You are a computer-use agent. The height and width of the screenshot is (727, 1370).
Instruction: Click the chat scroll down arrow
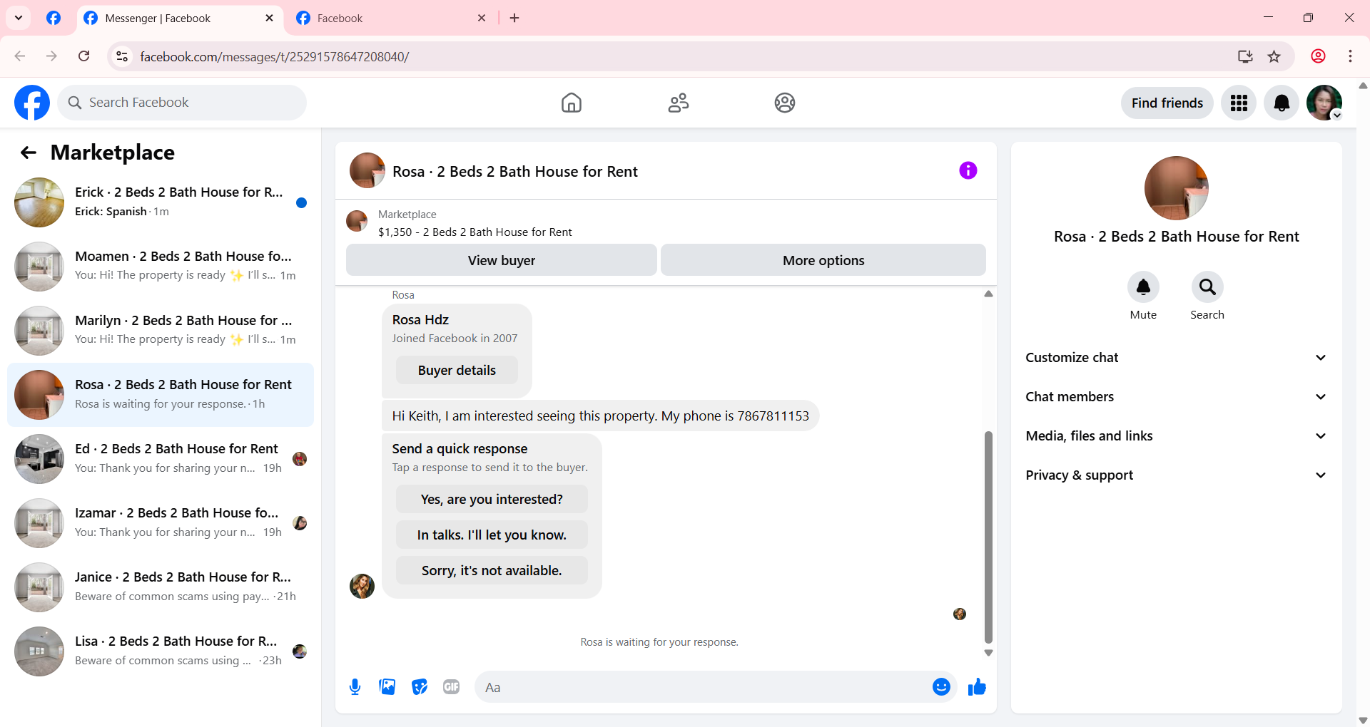(988, 653)
